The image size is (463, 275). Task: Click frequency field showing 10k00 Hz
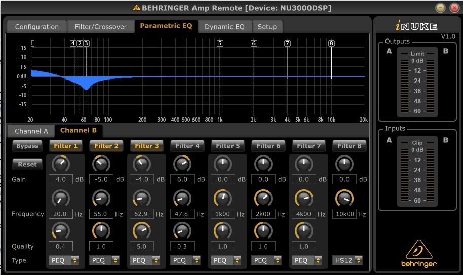click(x=344, y=214)
